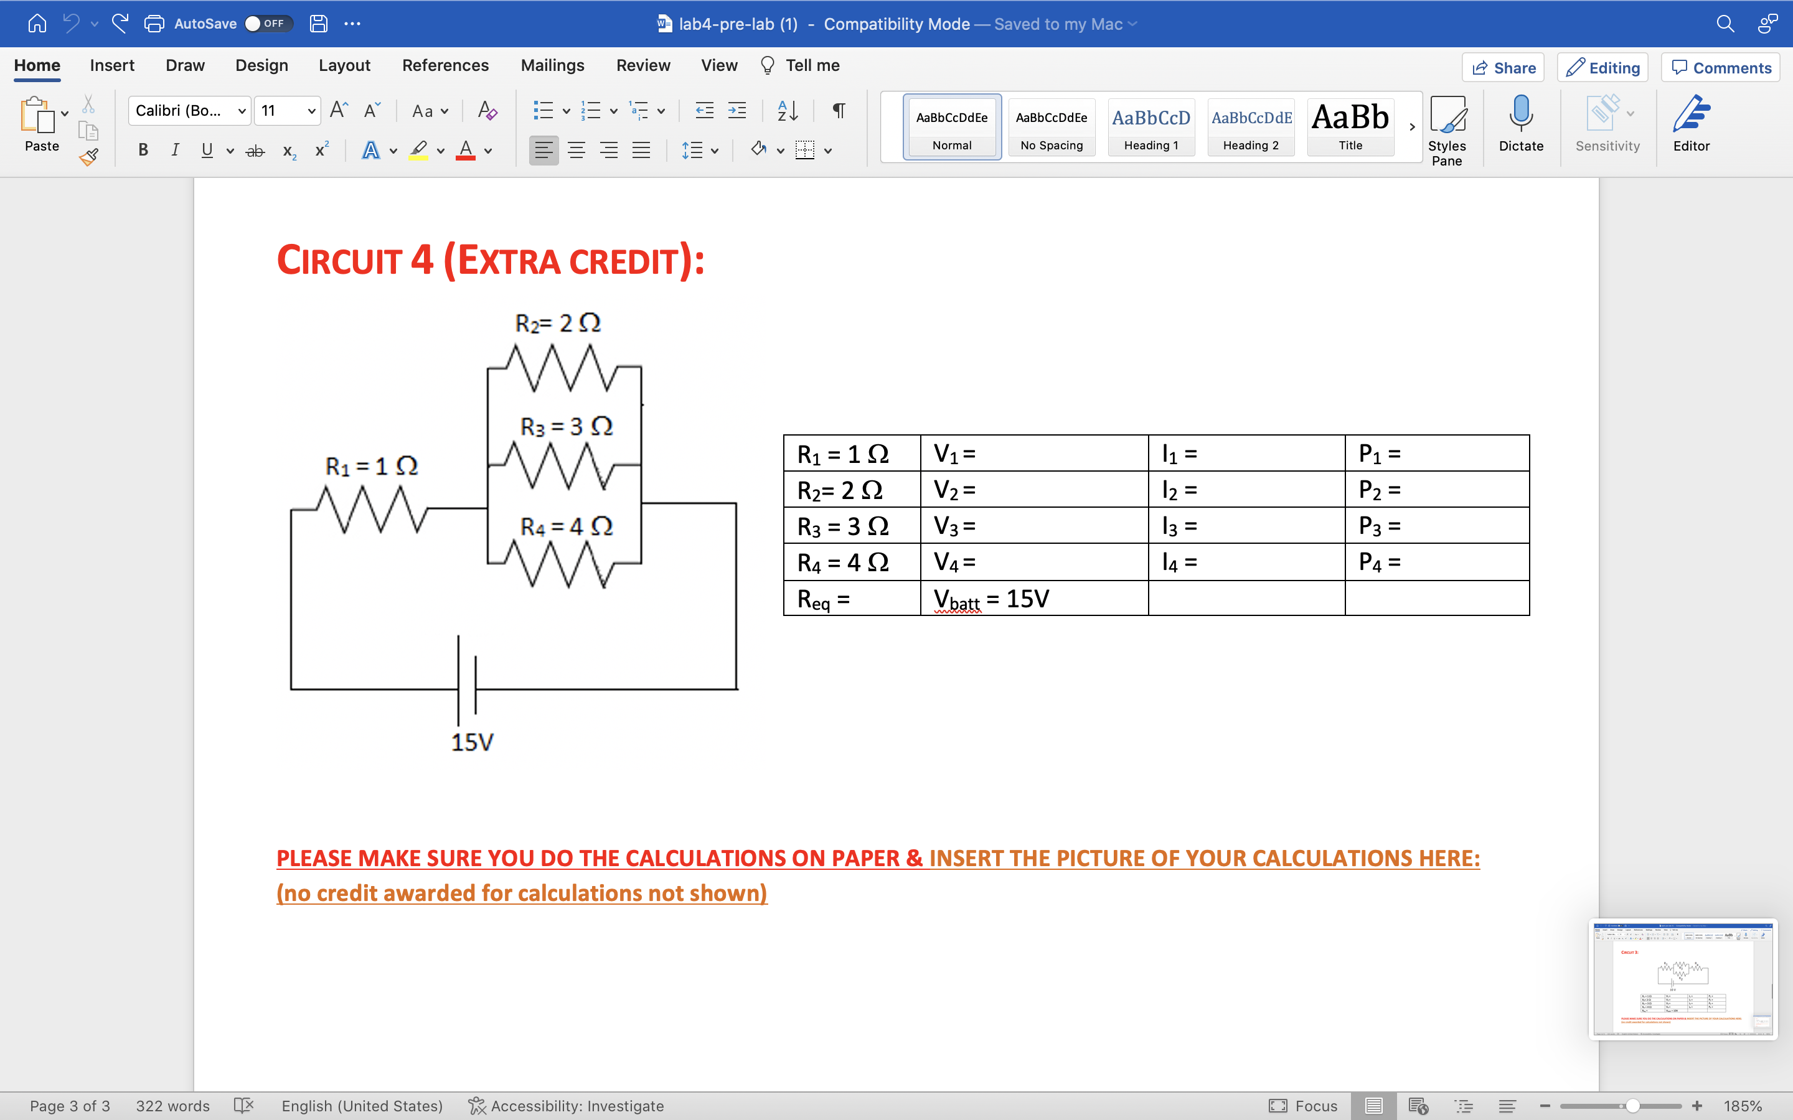The width and height of the screenshot is (1793, 1120).
Task: Expand the styles gallery arrow
Action: (1411, 127)
